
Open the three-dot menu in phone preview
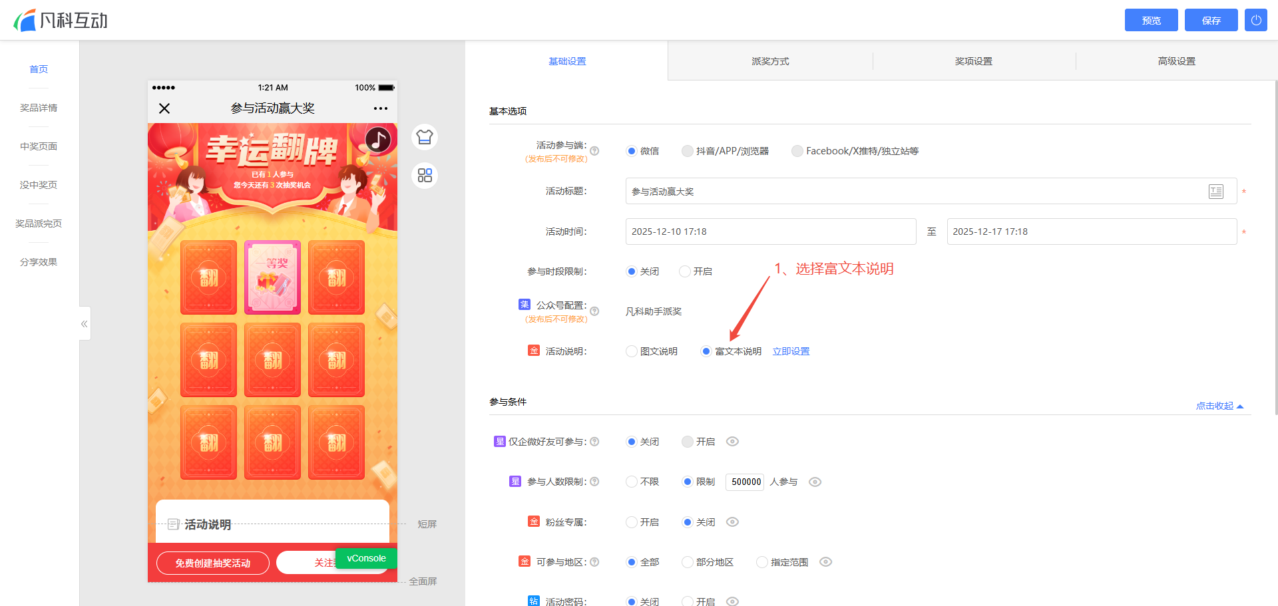(x=381, y=108)
